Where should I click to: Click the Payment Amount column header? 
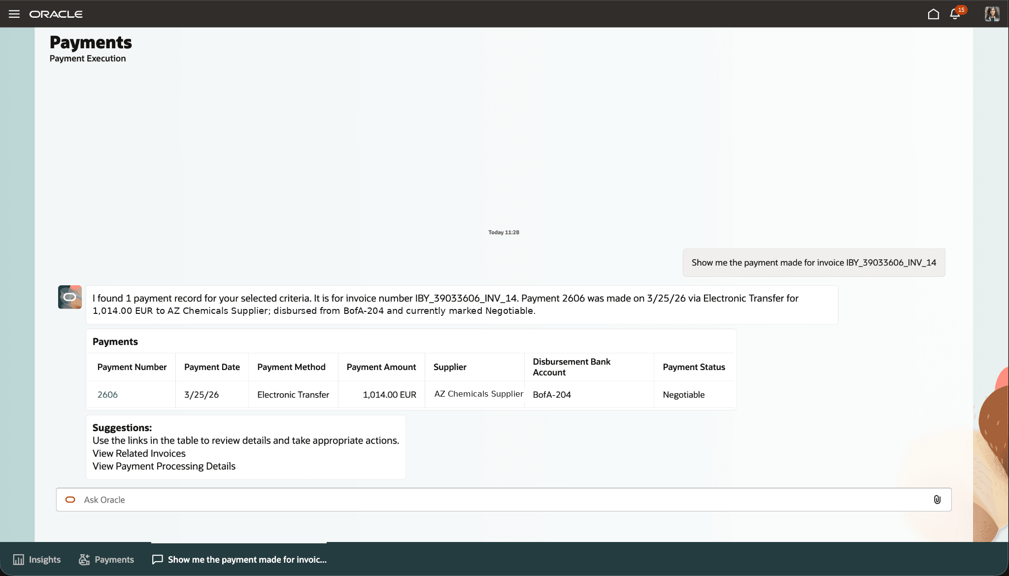pos(381,367)
